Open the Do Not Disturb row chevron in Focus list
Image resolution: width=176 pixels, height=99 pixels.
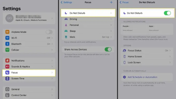click(111, 13)
